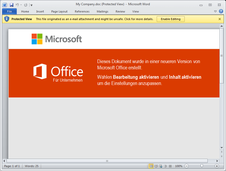The width and height of the screenshot is (226, 171).
Task: Open Customize Quick Access Toolbar dropdown
Action: click(31, 5)
